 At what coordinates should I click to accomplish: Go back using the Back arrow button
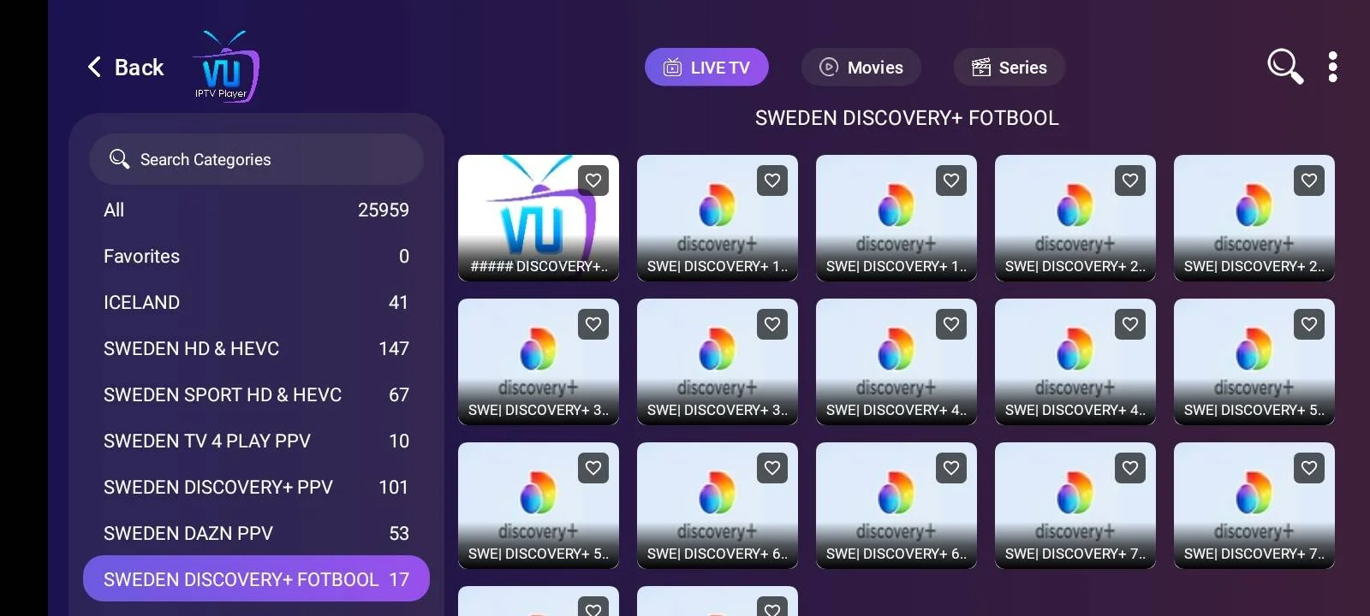click(125, 67)
